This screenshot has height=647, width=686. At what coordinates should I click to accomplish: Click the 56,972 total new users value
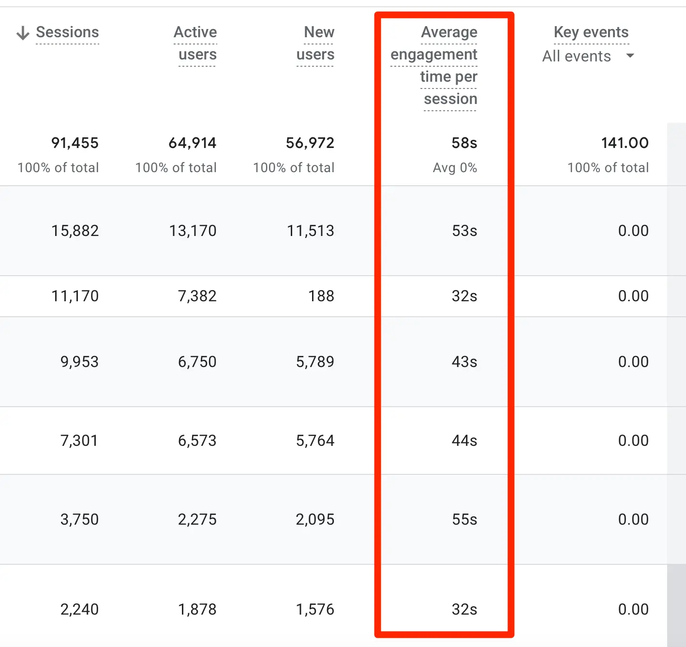(310, 143)
